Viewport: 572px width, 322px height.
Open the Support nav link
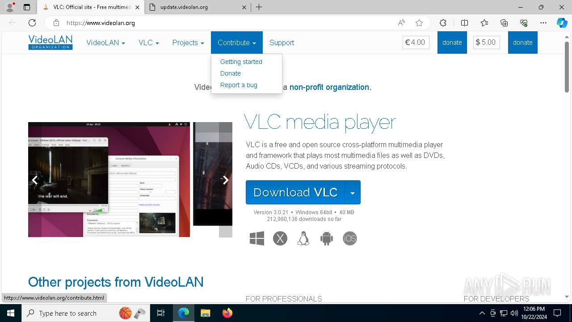click(282, 42)
